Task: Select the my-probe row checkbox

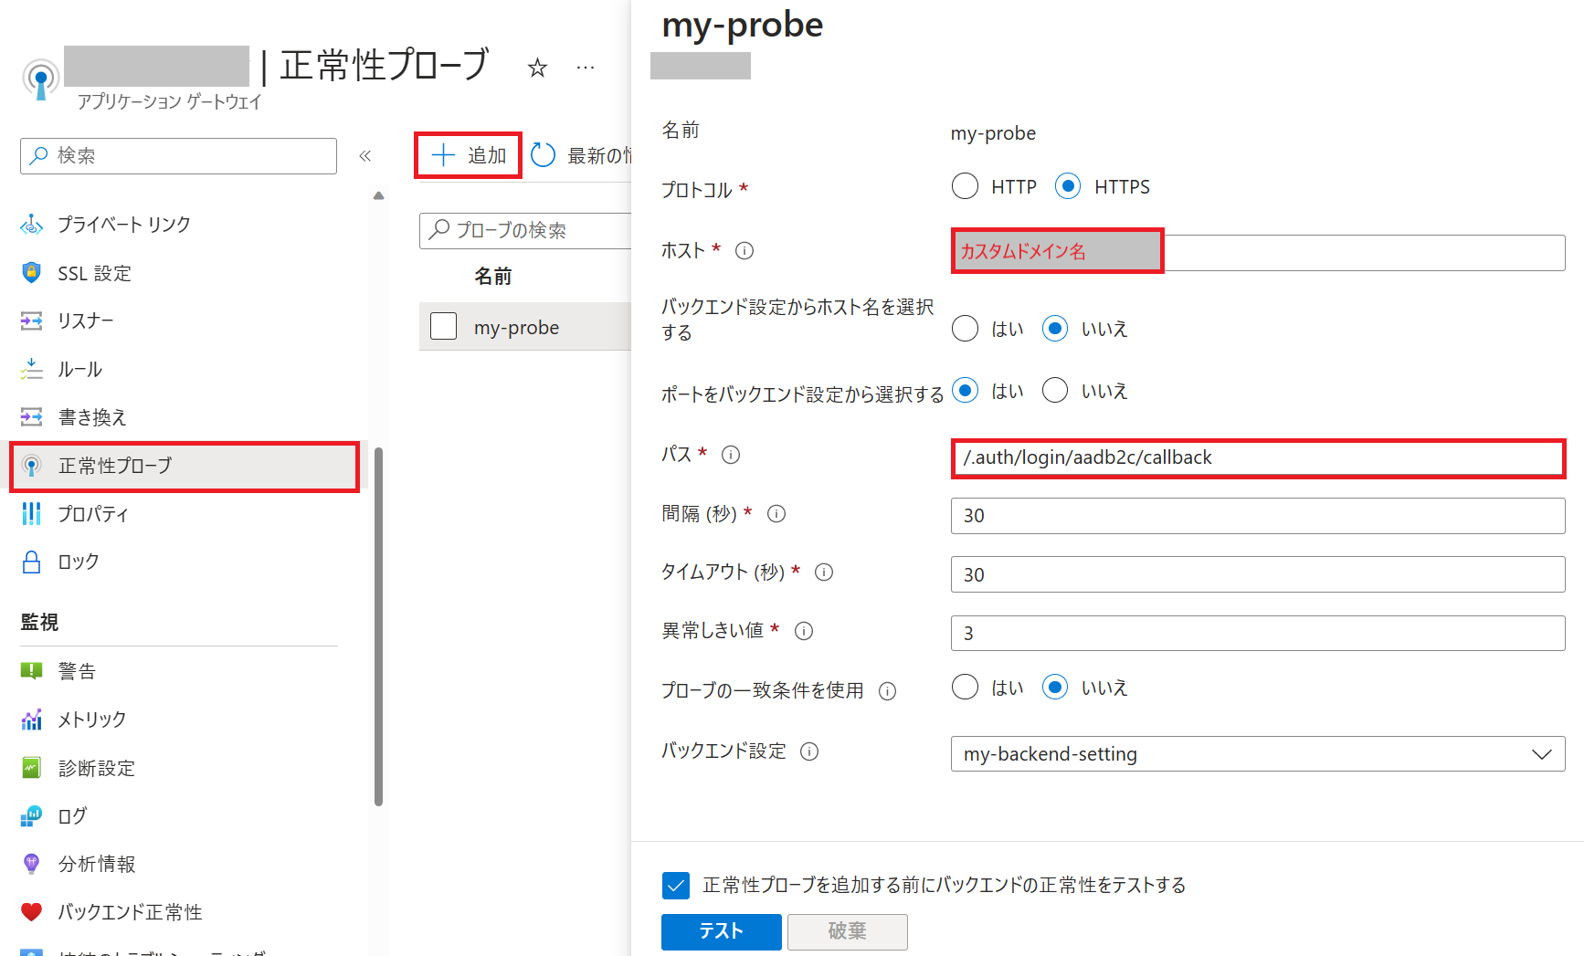Action: [443, 326]
